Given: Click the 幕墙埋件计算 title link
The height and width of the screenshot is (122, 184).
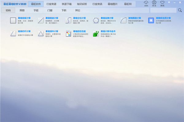Looking at the screenshot, I should 52,31.
